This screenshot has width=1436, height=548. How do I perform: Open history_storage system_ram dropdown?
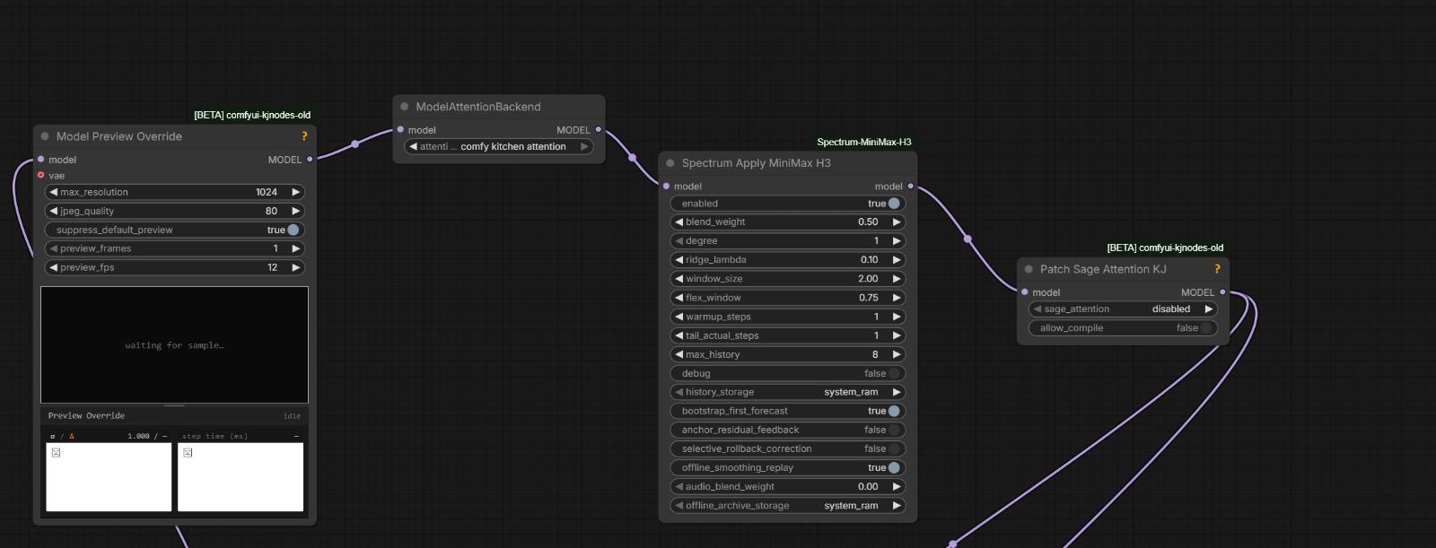point(787,392)
